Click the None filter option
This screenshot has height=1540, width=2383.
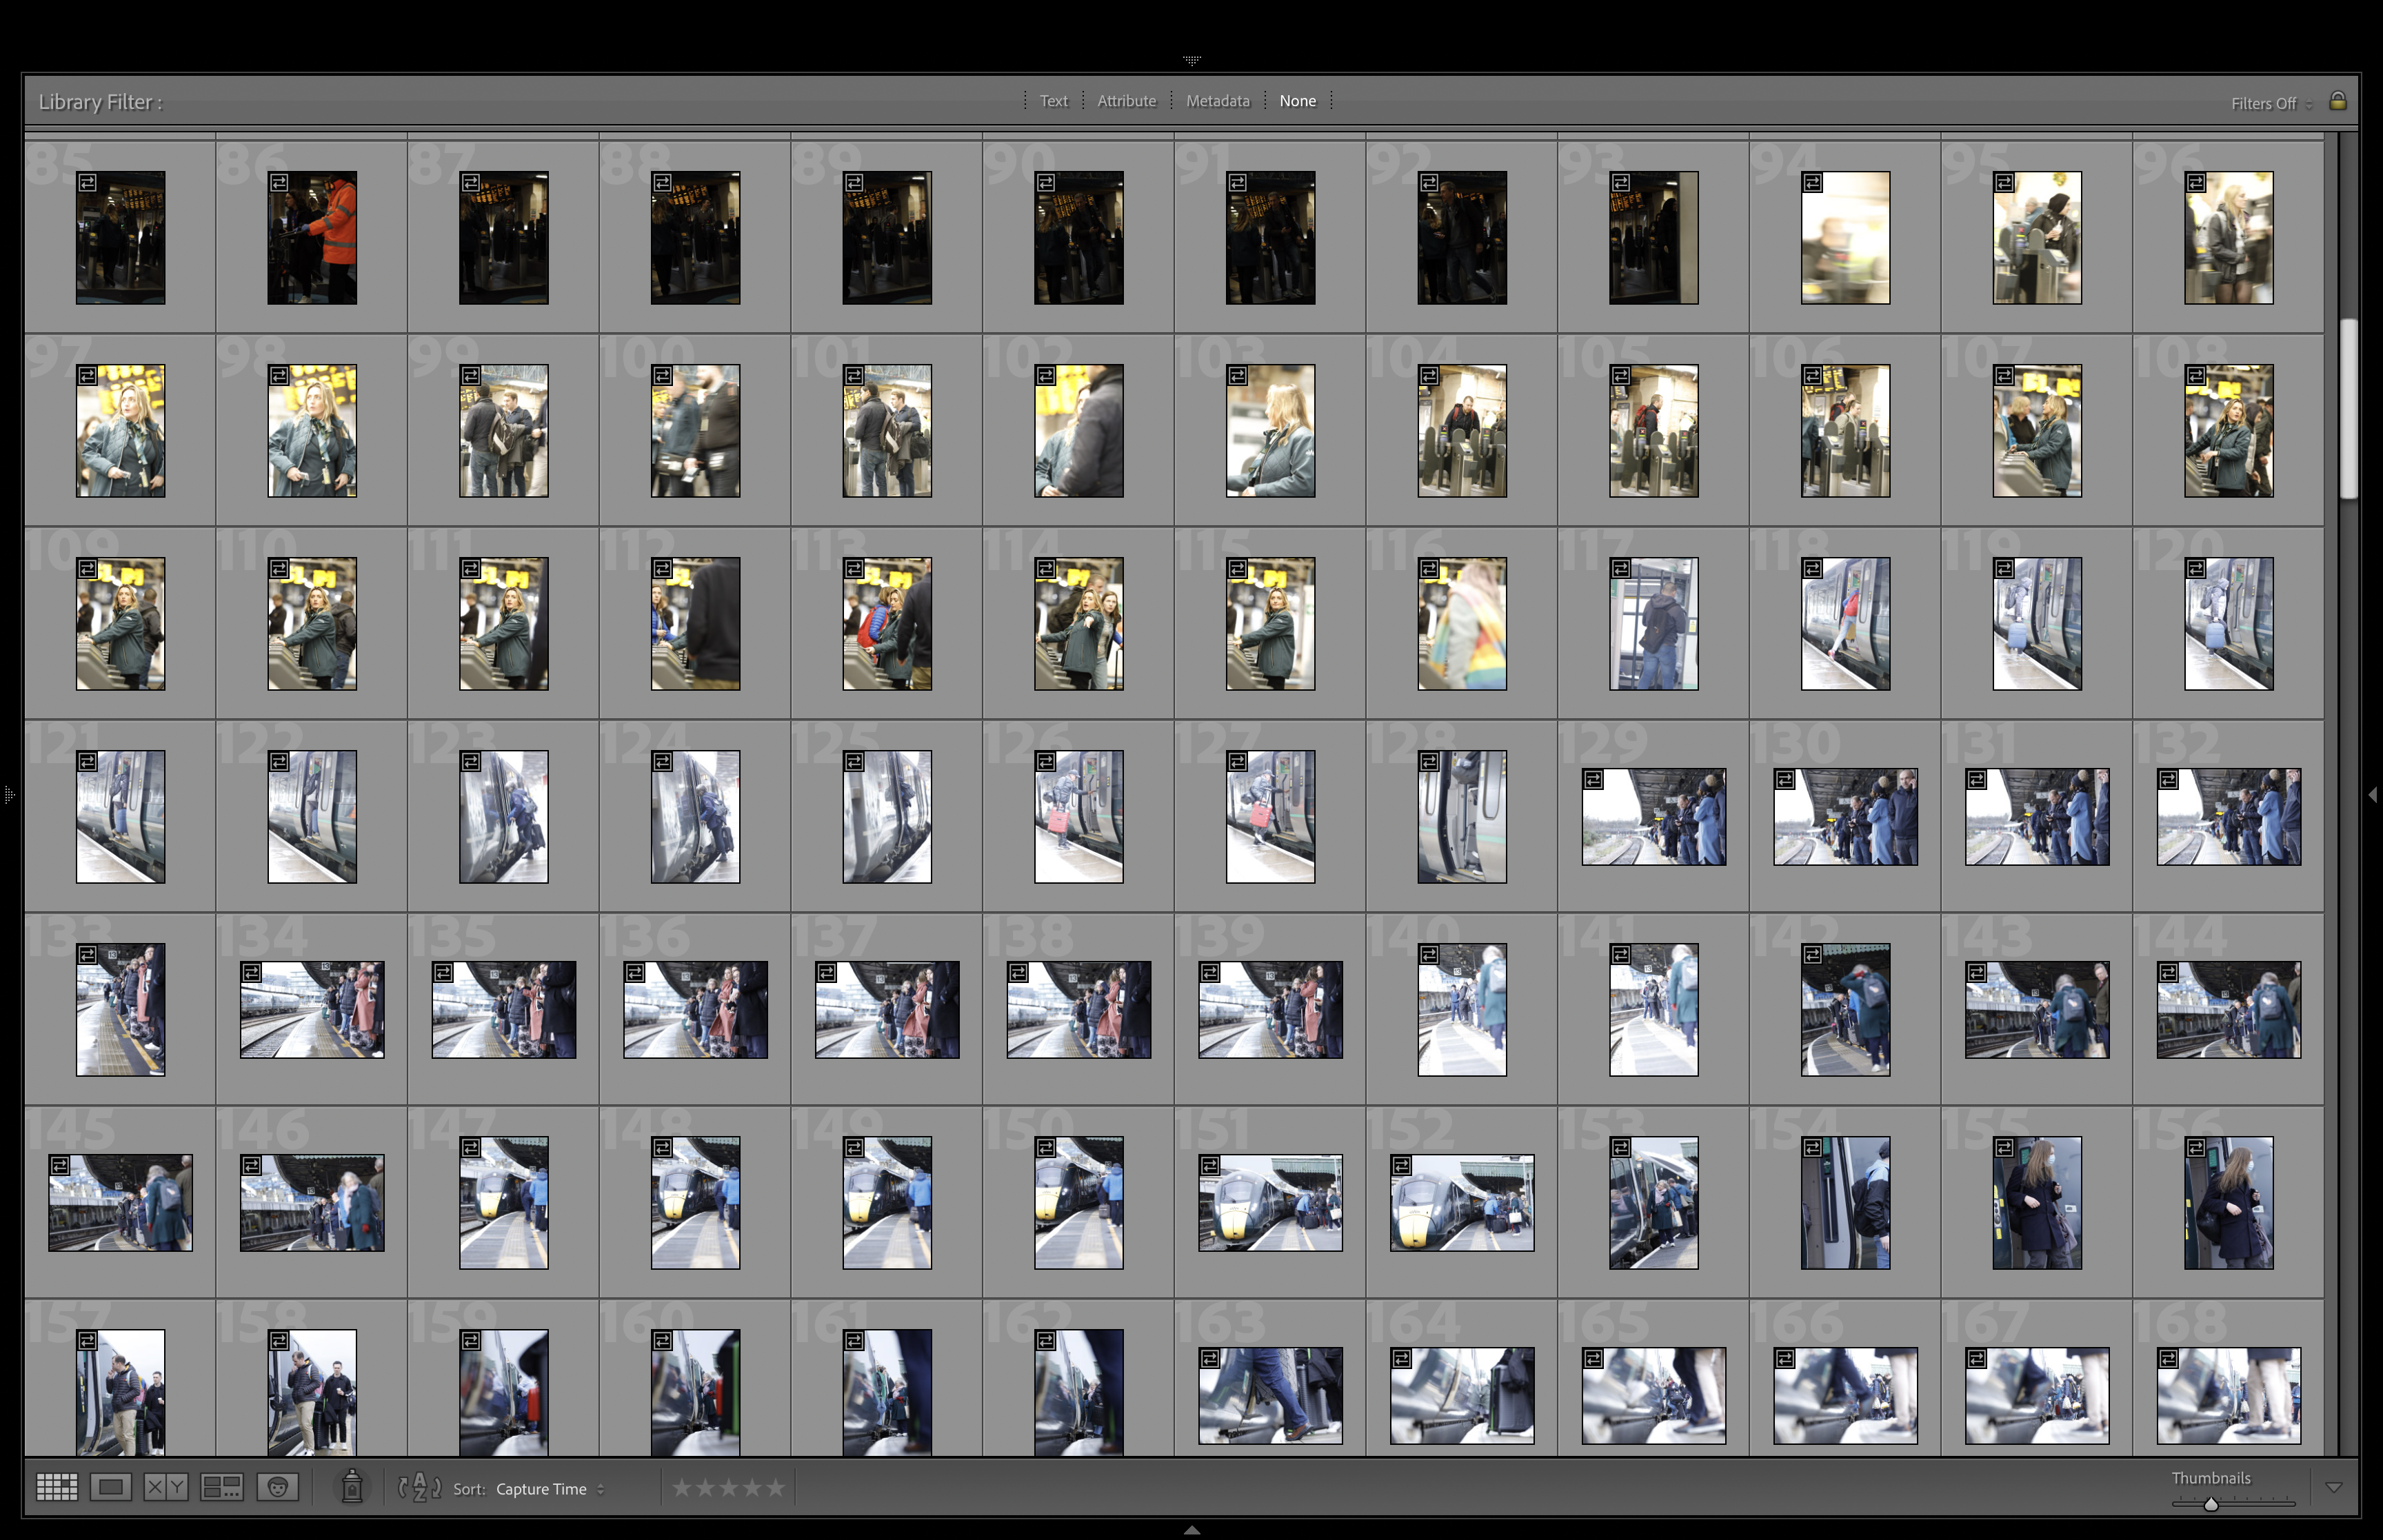(1297, 101)
